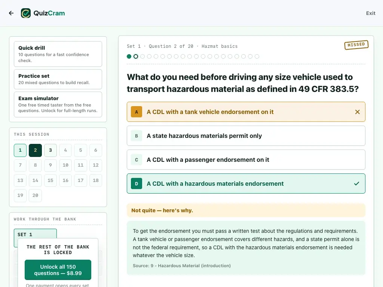
Task: Choose the Practice set mode
Action: click(x=58, y=79)
